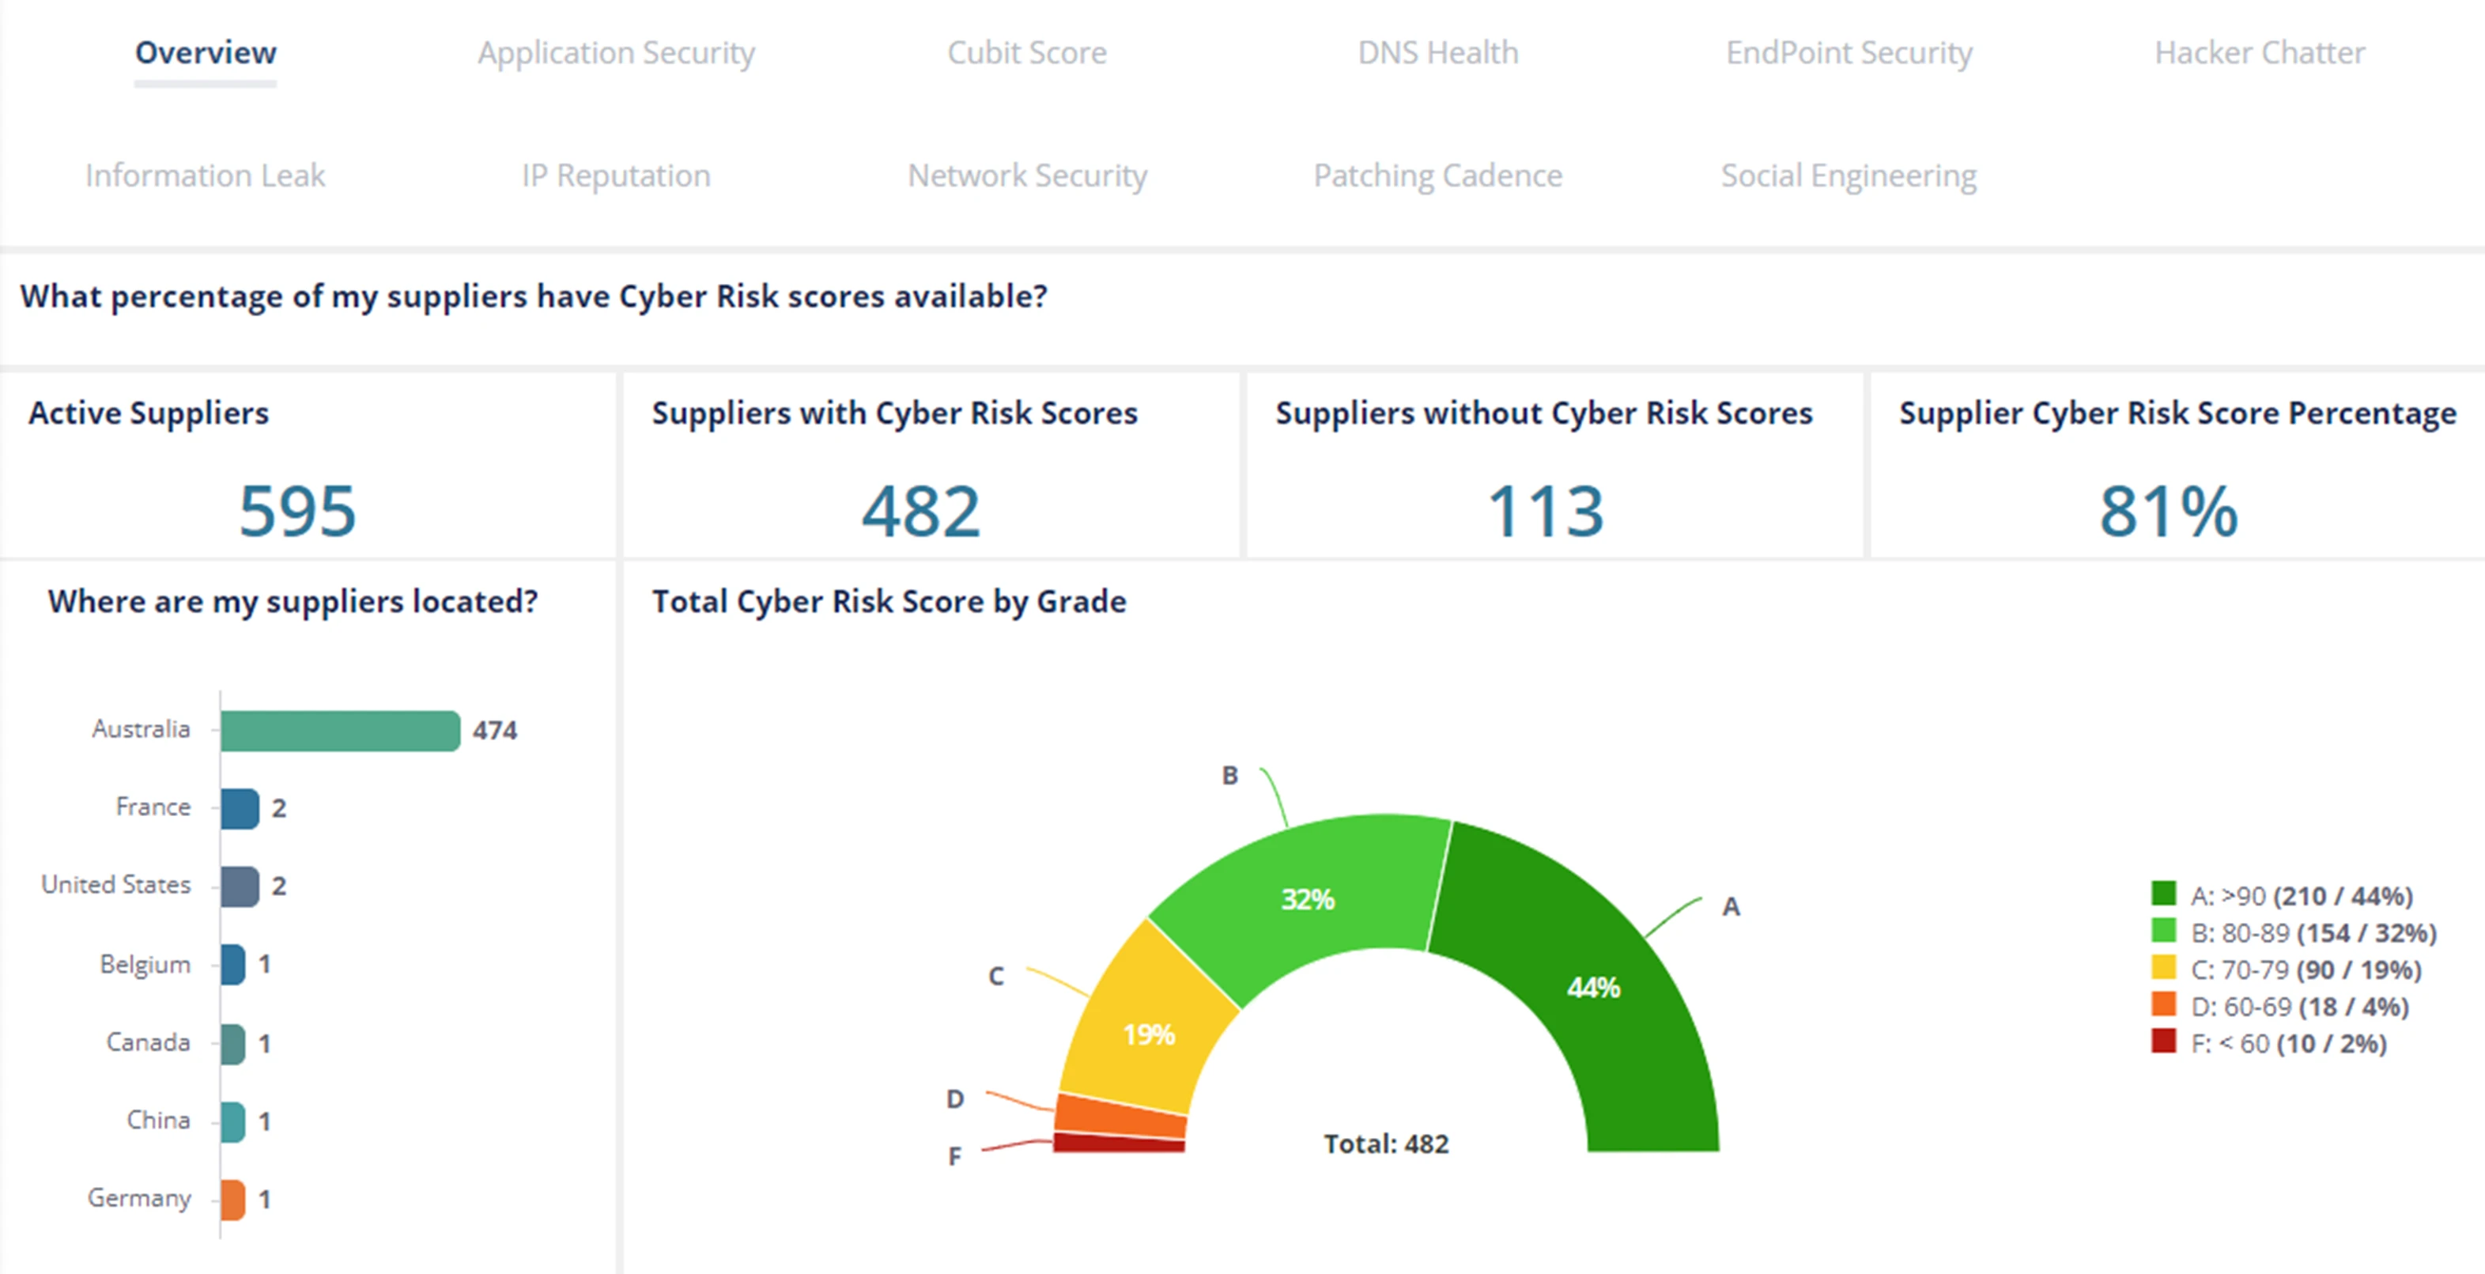
Task: Switch to the IP Reputation tab
Action: click(615, 176)
